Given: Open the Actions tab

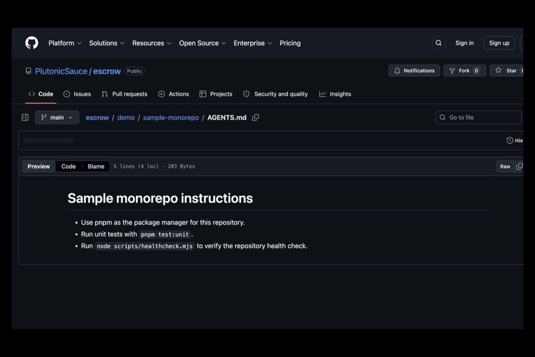Looking at the screenshot, I should 173,94.
